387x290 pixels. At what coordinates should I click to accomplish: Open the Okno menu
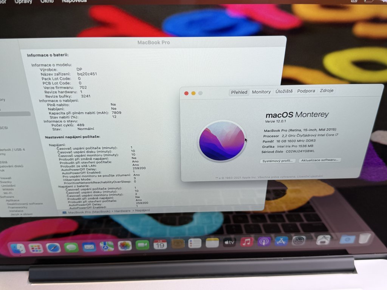(47, 1)
